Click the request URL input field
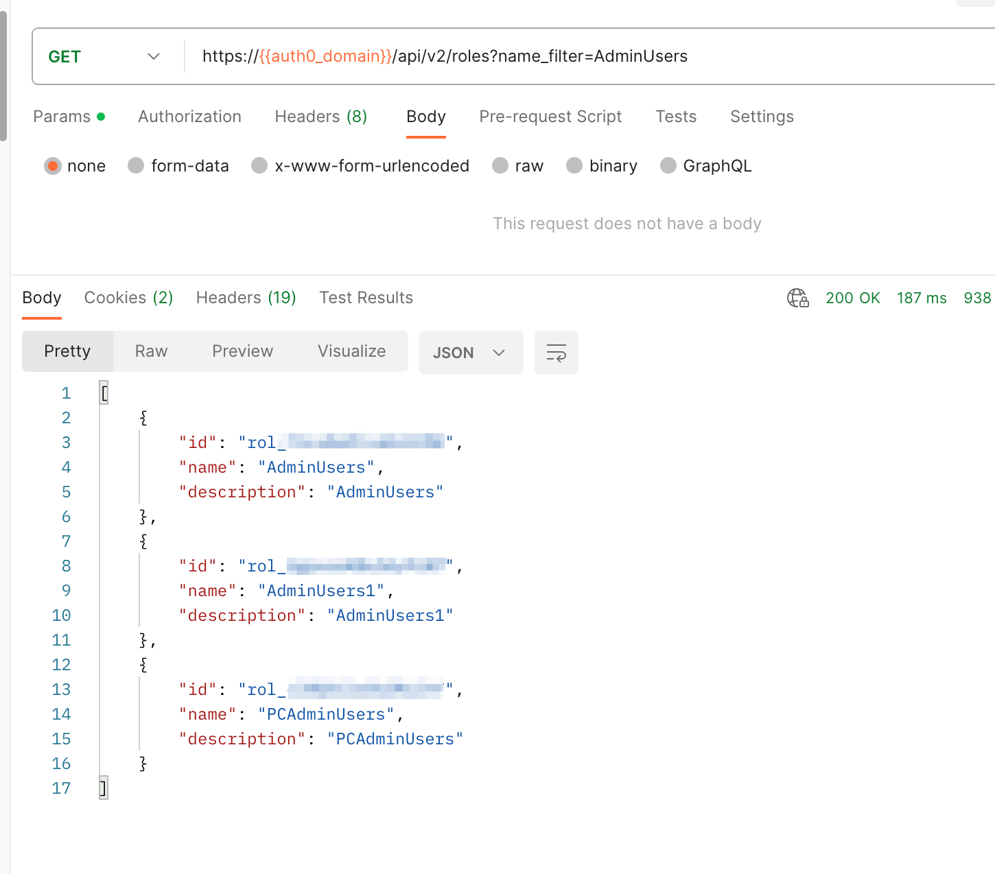This screenshot has width=995, height=874. click(590, 56)
